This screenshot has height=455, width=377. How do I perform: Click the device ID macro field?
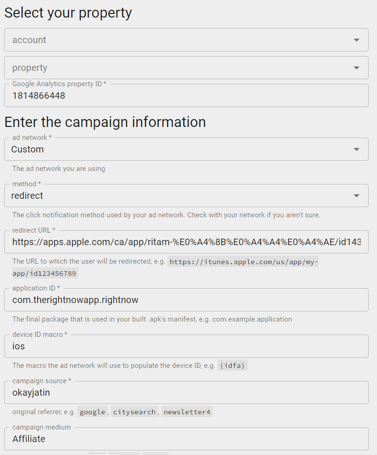tap(185, 346)
